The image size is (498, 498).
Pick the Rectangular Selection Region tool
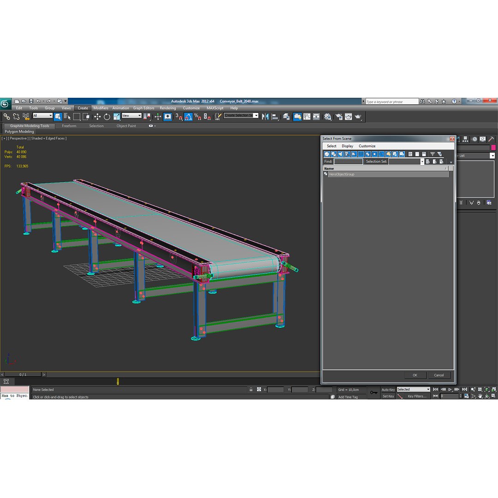pos(77,117)
